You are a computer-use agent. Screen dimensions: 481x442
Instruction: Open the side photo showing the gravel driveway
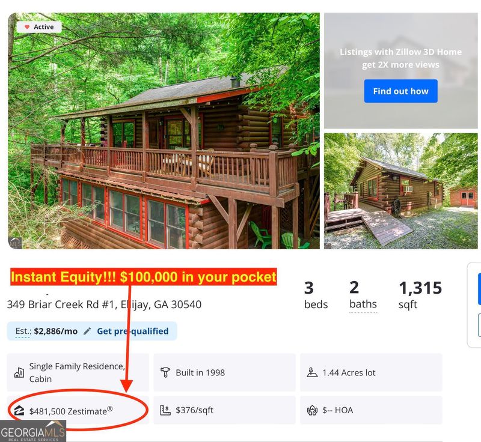[x=402, y=191]
